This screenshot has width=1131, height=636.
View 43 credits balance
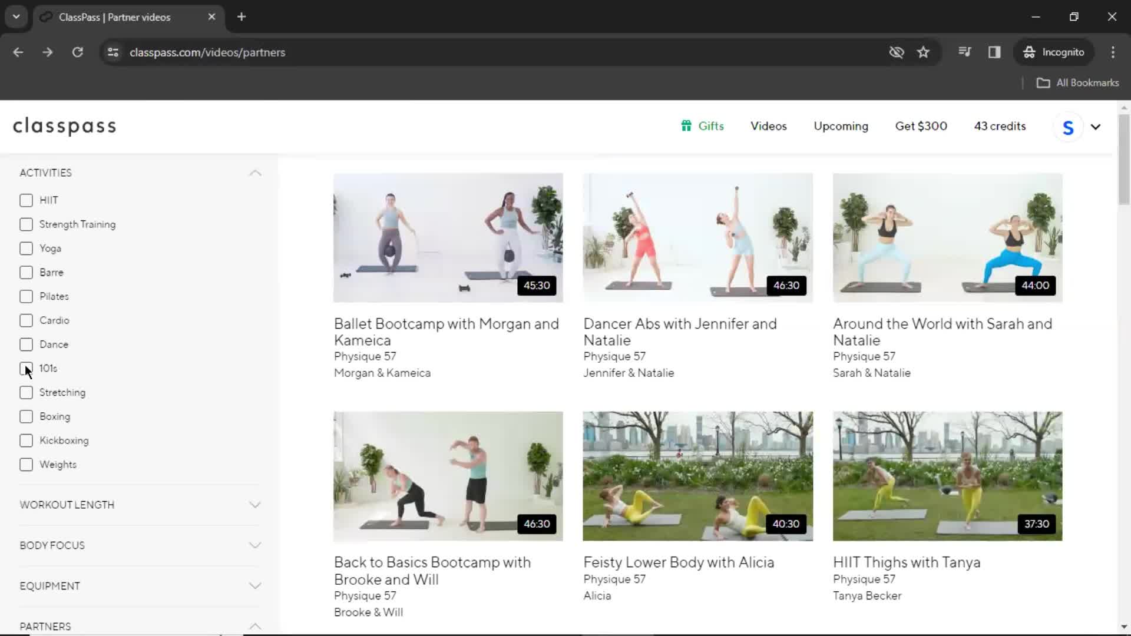pos(1000,126)
